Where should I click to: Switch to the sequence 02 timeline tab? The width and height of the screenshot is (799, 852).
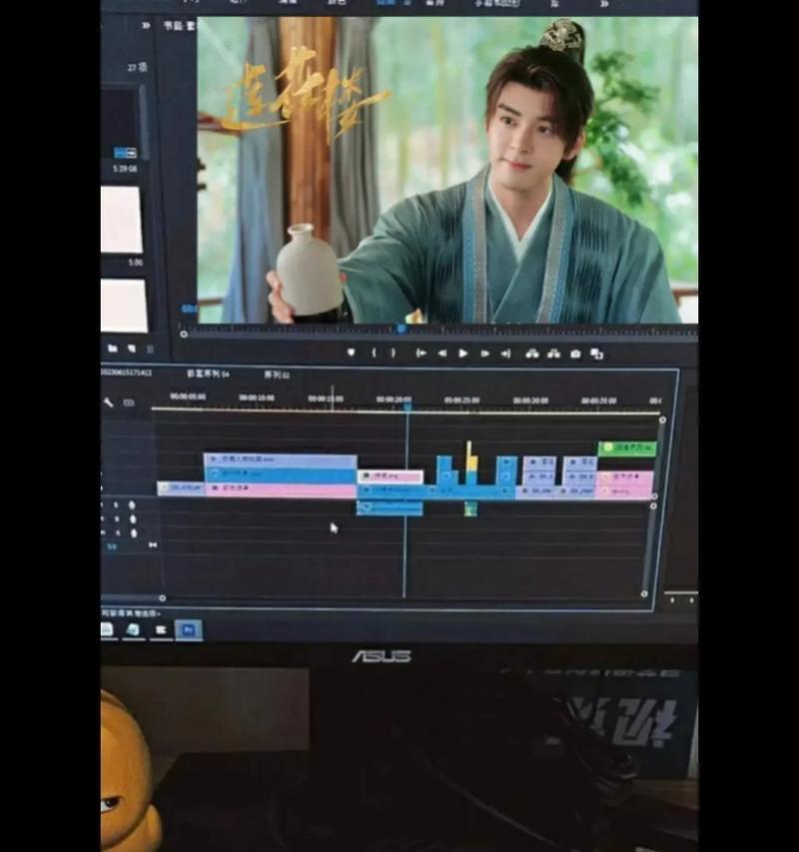[277, 375]
